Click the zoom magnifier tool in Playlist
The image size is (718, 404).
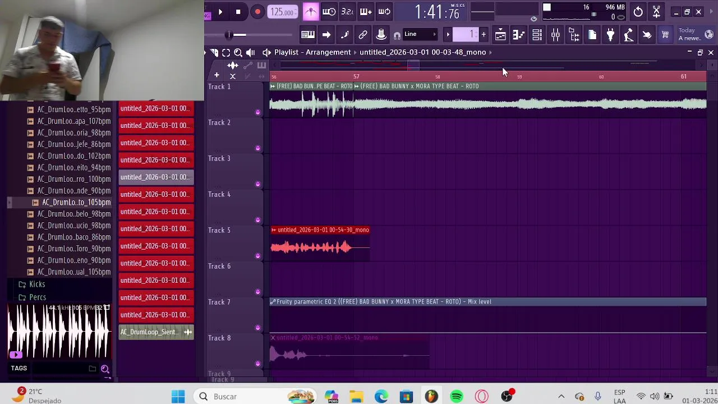pos(238,52)
